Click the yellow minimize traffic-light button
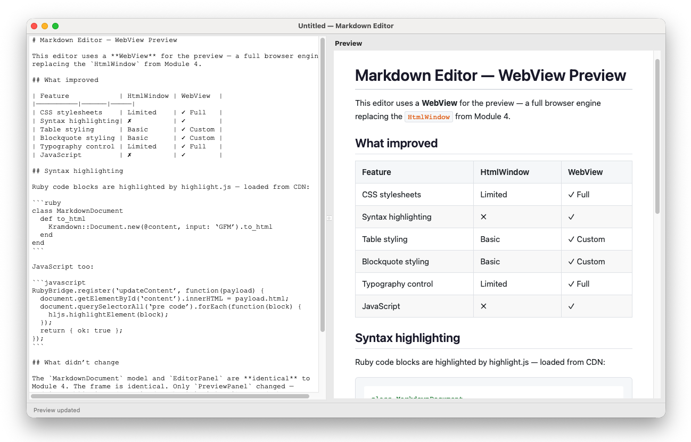Image resolution: width=691 pixels, height=442 pixels. coord(45,26)
